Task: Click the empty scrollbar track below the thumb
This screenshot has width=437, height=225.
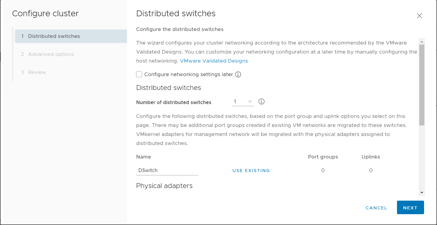Action: tap(422, 156)
